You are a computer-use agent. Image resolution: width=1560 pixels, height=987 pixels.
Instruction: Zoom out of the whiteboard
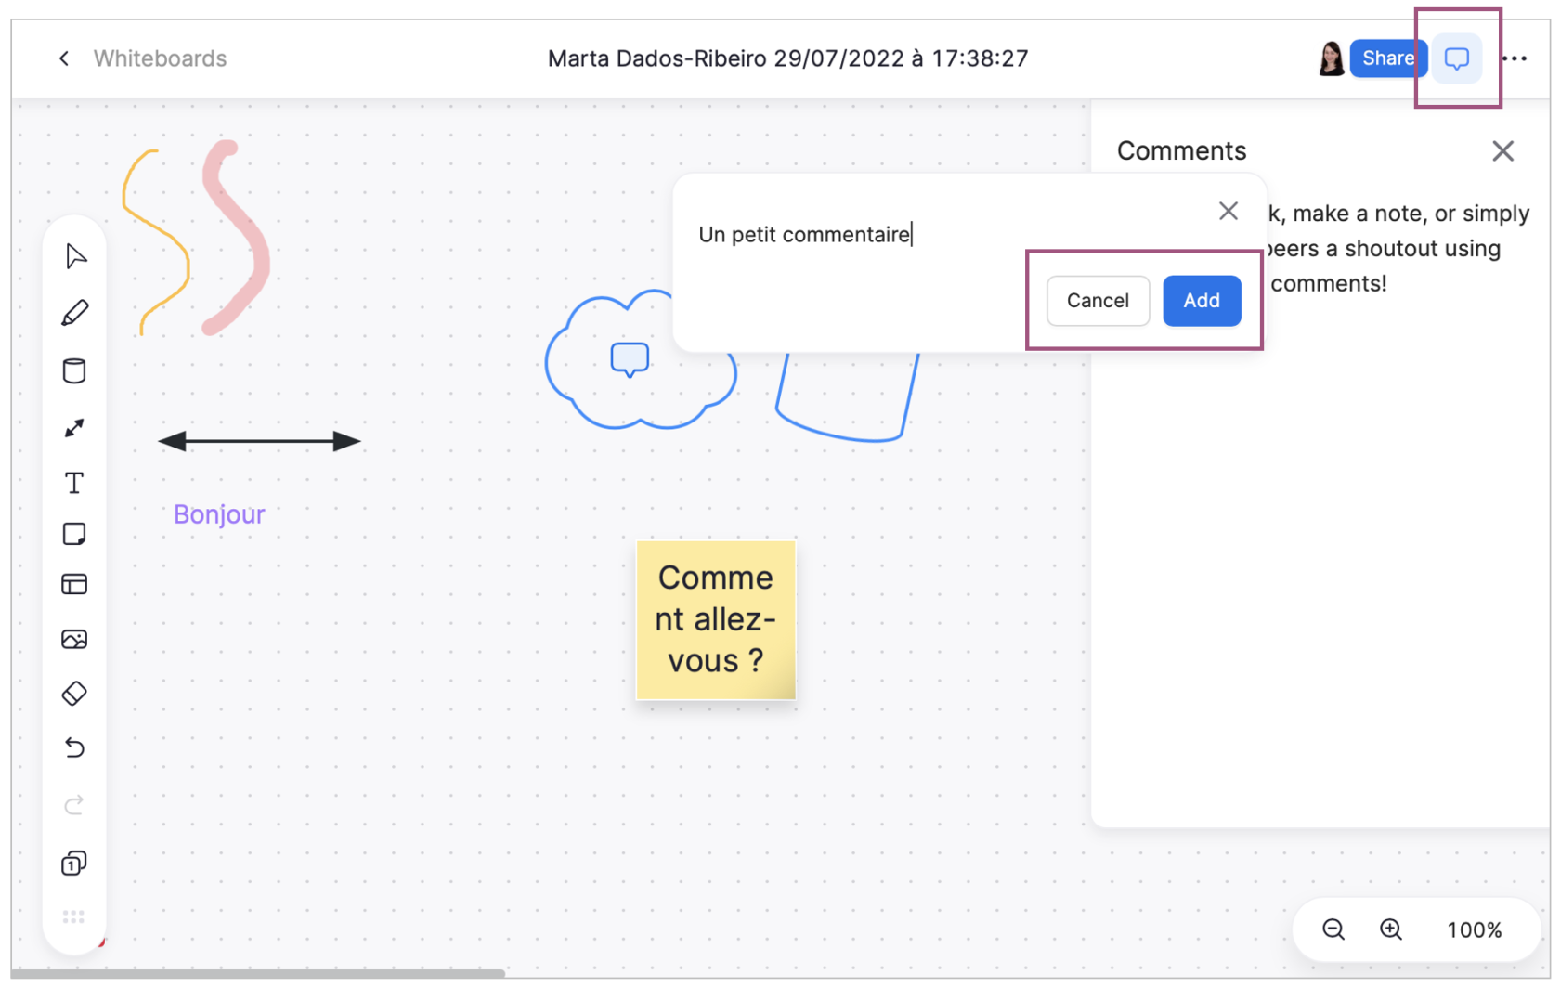(x=1333, y=929)
